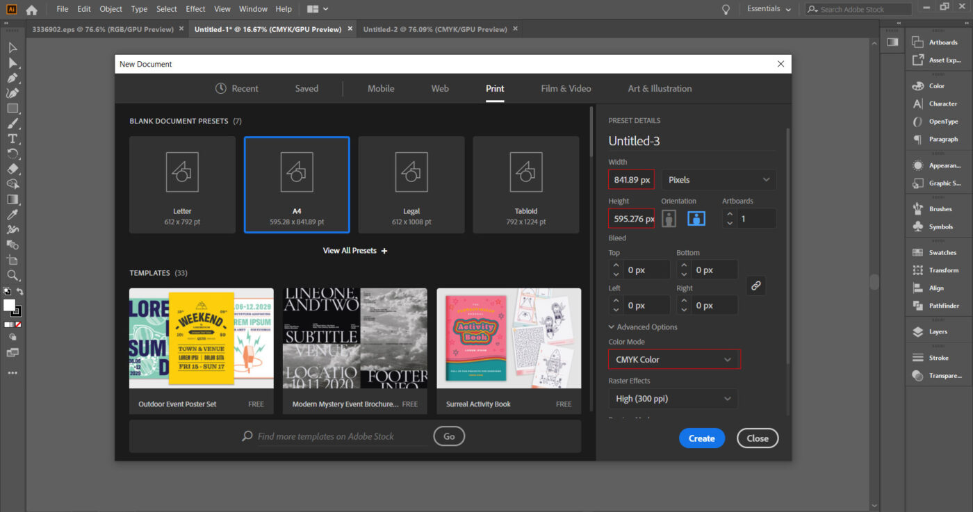Viewport: 973px width, 512px height.
Task: Collapse the Advanced Options section
Action: pos(642,327)
